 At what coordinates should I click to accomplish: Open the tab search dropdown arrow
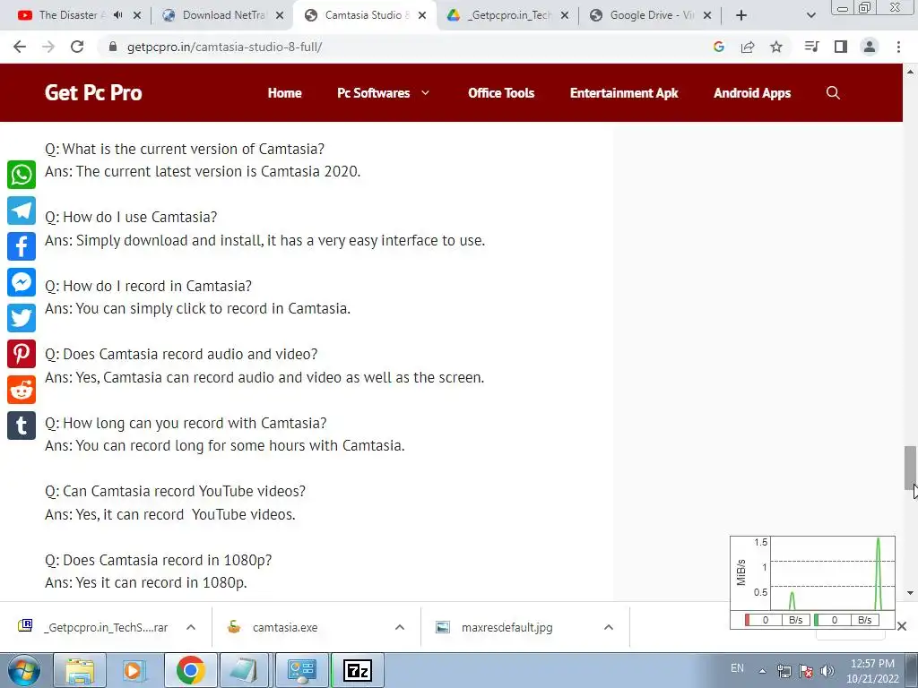pos(810,15)
